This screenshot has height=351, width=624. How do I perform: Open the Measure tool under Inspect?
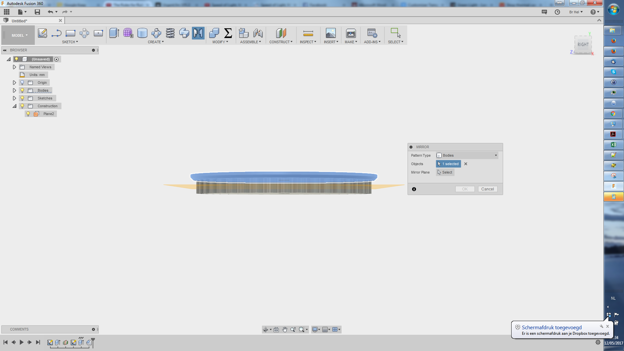(308, 33)
